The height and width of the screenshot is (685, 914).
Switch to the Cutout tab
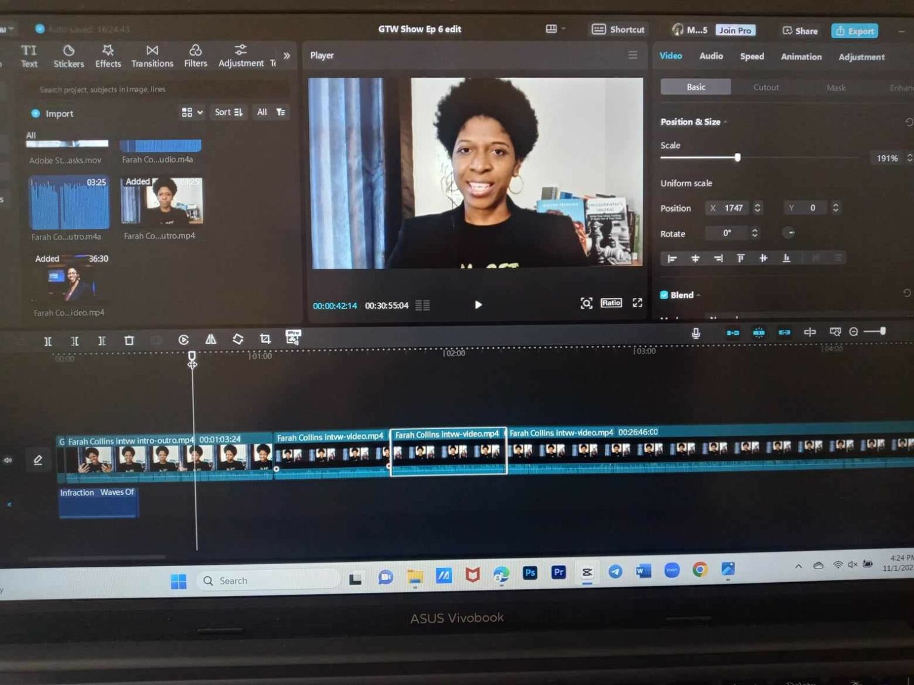tap(766, 87)
